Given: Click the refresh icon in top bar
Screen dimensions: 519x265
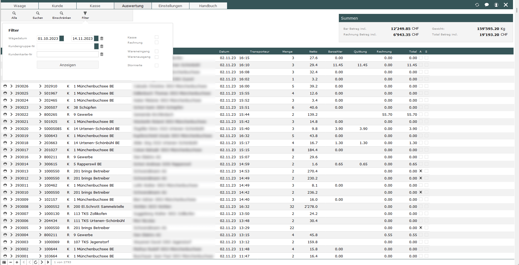Looking at the screenshot, I should pos(477,5).
